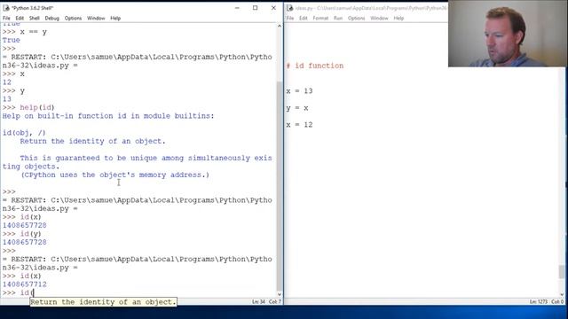Click the webcam video overlay
Screen dimensions: 568x319
[507, 34]
